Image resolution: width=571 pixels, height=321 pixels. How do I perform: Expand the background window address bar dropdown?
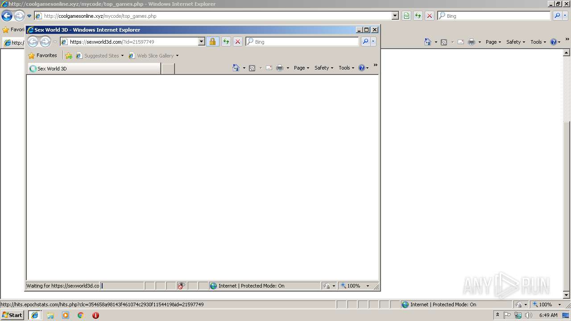coord(395,16)
